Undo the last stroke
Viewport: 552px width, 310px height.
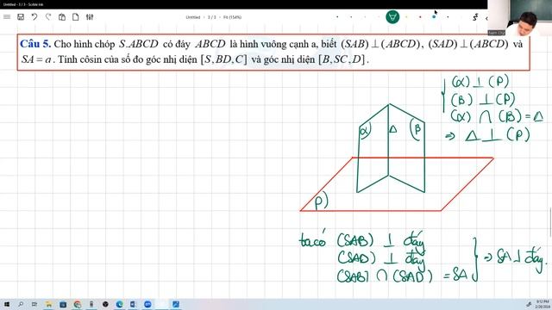coord(34,17)
